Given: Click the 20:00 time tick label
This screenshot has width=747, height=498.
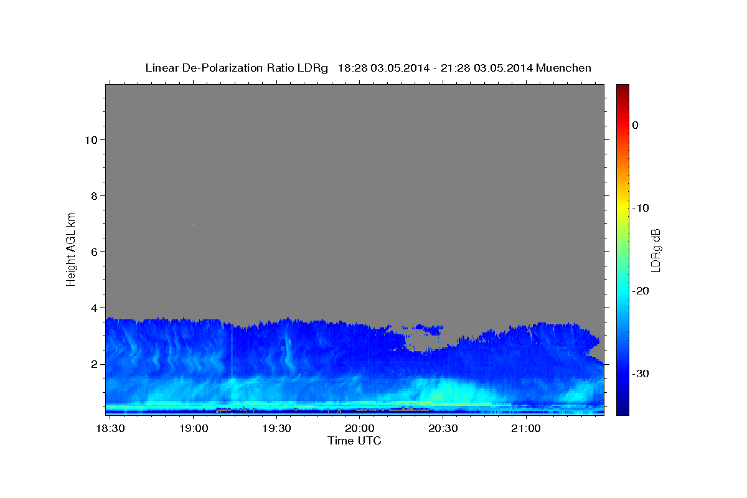Looking at the screenshot, I should pos(360,429).
